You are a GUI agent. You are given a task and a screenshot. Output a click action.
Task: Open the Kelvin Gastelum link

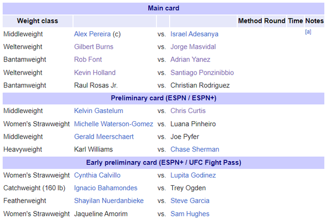[x=99, y=110]
